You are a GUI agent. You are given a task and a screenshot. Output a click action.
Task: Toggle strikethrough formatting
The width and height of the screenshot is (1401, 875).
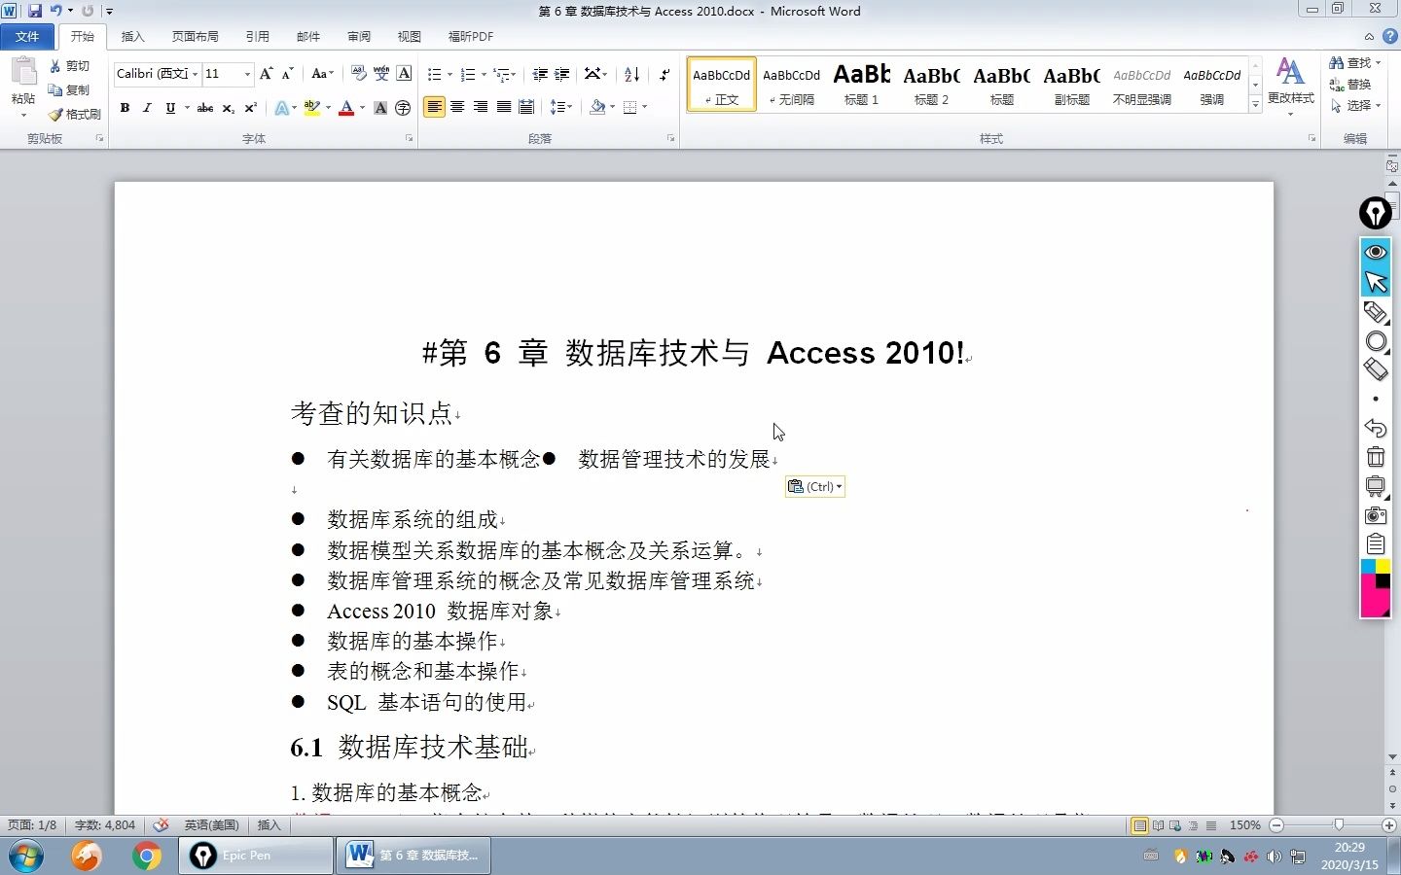[x=205, y=108]
